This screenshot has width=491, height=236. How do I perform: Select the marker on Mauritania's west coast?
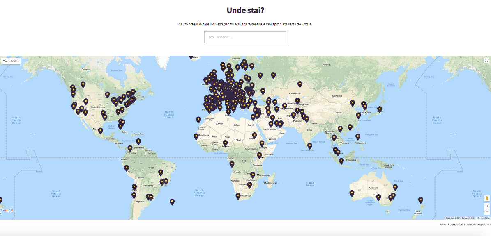pos(196,136)
